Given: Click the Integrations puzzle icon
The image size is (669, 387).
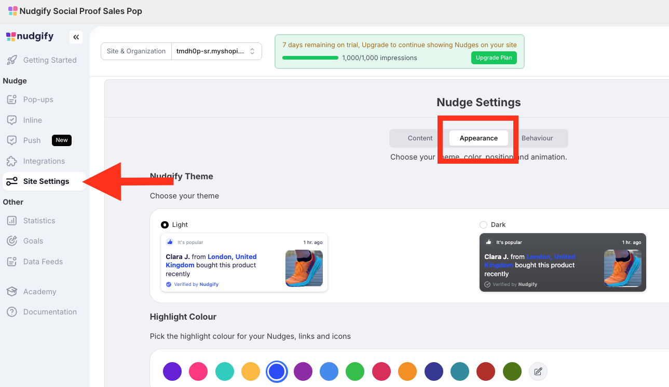Looking at the screenshot, I should [11, 161].
